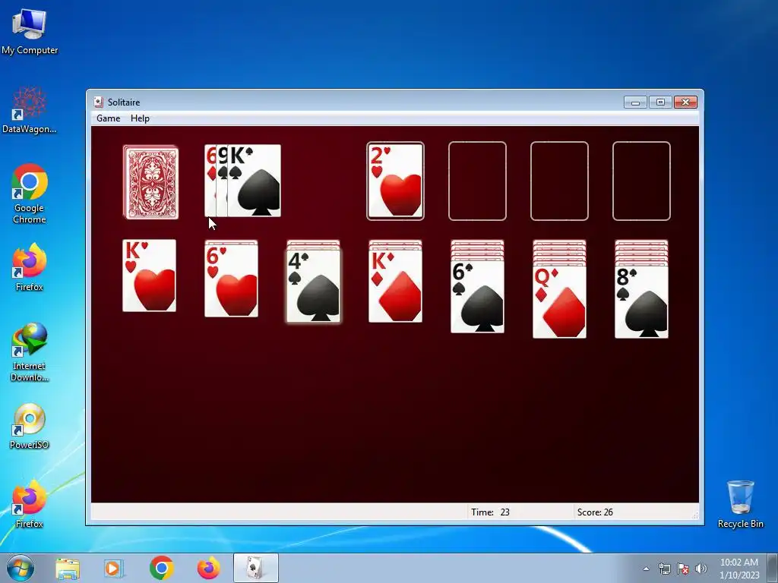Open the PowerISO desktop shortcut
This screenshot has width=778, height=583.
click(x=30, y=427)
